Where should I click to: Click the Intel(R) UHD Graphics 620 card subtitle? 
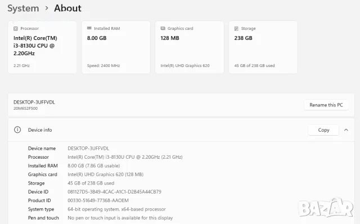185,65
